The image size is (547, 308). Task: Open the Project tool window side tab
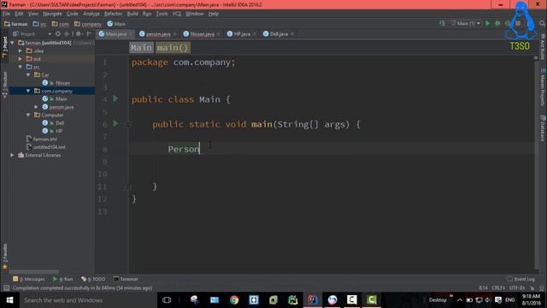pyautogui.click(x=4, y=47)
